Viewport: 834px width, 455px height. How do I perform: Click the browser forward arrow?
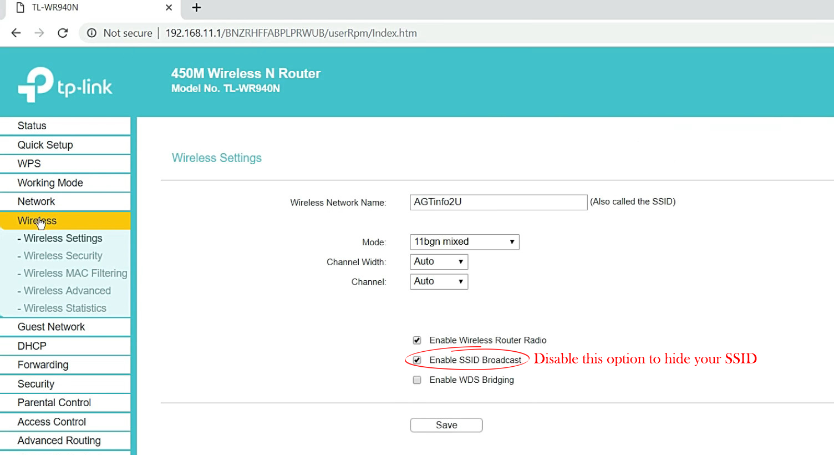(39, 33)
